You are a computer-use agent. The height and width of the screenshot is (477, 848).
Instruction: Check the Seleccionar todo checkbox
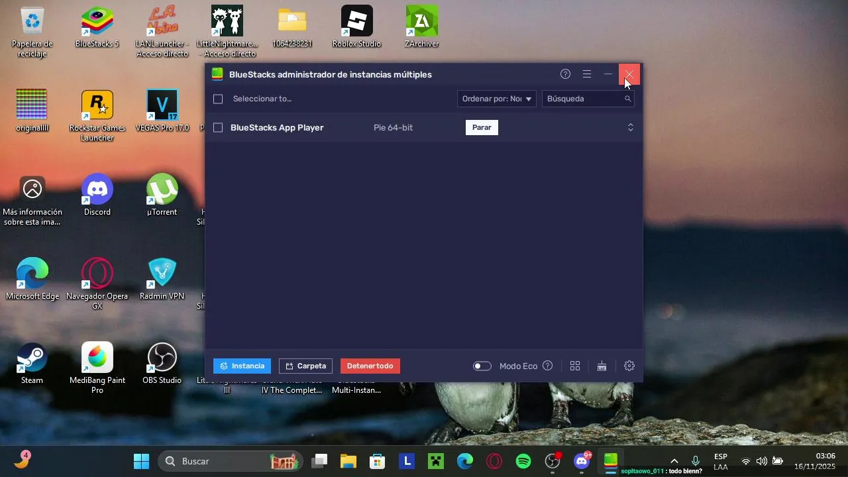(218, 99)
